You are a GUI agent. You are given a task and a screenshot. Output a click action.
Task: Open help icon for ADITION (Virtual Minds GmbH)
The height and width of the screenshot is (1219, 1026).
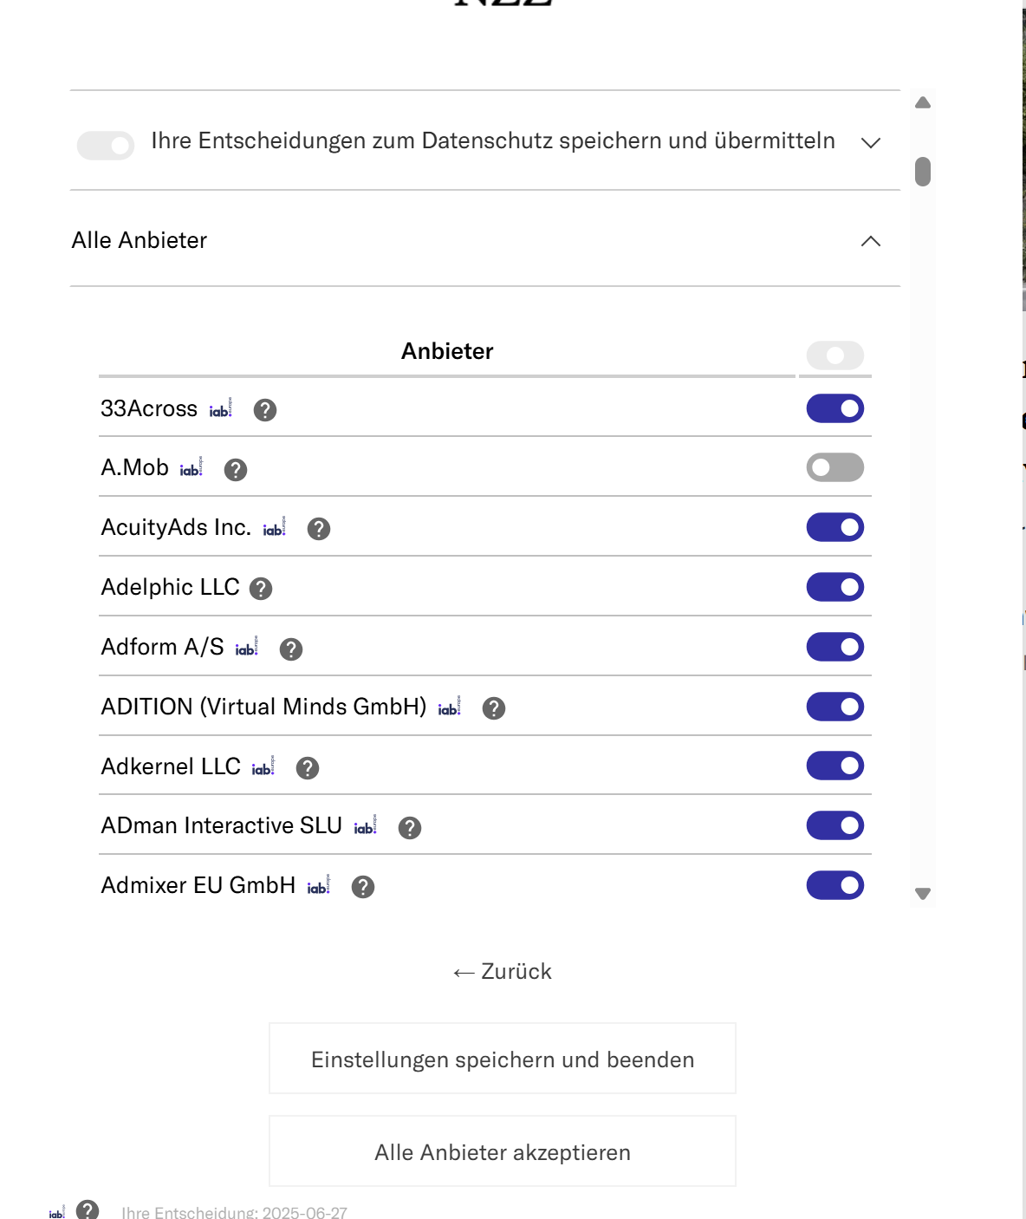(494, 708)
